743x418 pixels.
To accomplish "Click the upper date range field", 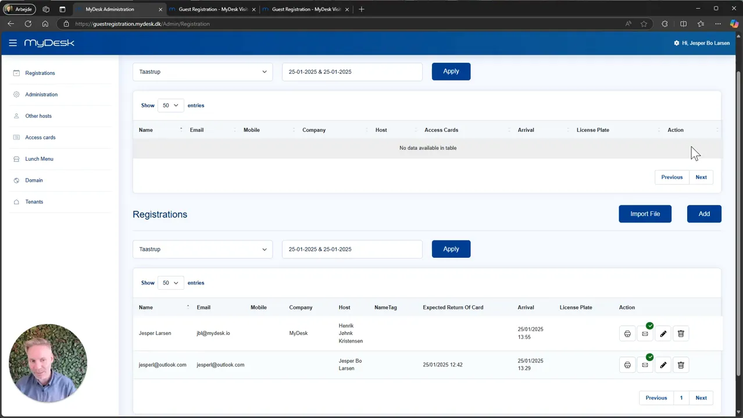I will 352,72.
